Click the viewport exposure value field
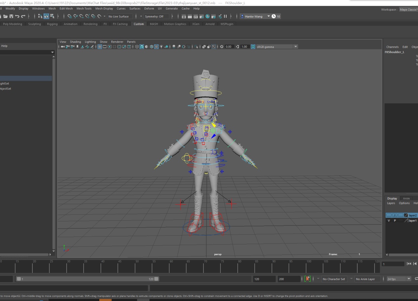The image size is (418, 301). [x=229, y=47]
